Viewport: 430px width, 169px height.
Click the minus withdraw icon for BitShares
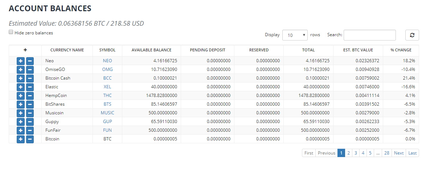[30, 104]
